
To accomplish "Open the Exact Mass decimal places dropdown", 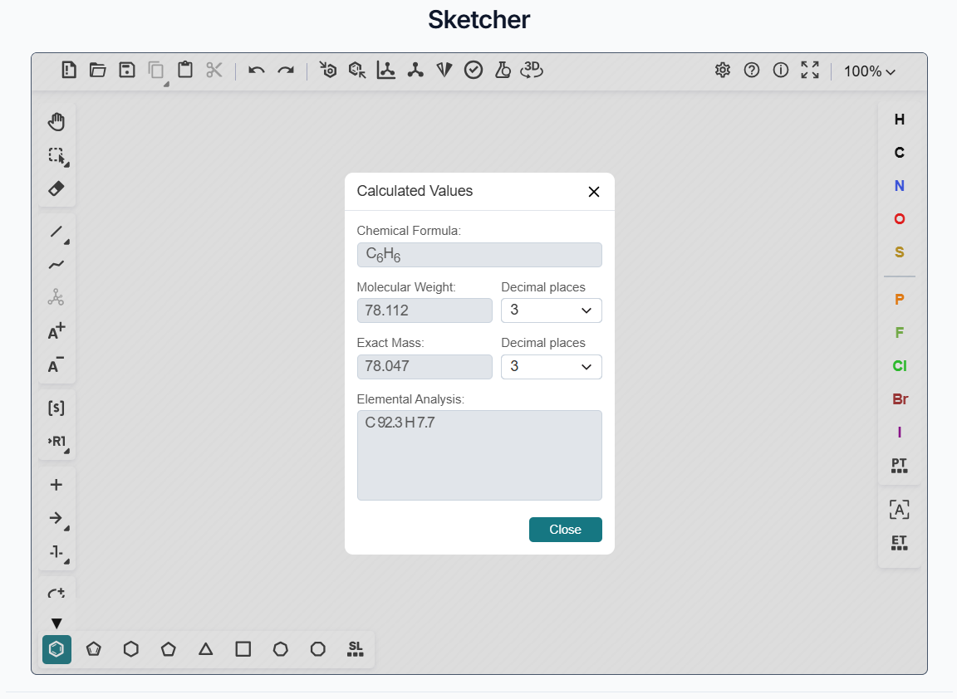I will coord(551,366).
